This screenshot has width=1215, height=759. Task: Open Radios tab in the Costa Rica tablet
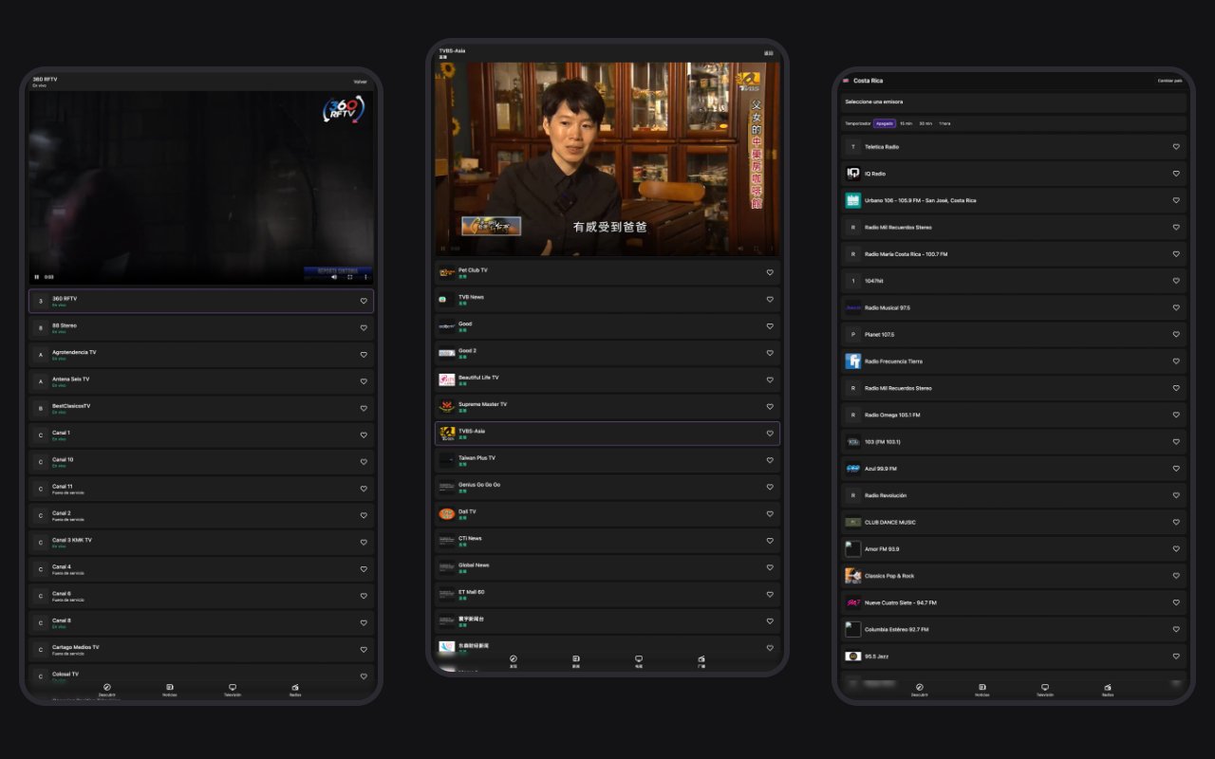1108,690
